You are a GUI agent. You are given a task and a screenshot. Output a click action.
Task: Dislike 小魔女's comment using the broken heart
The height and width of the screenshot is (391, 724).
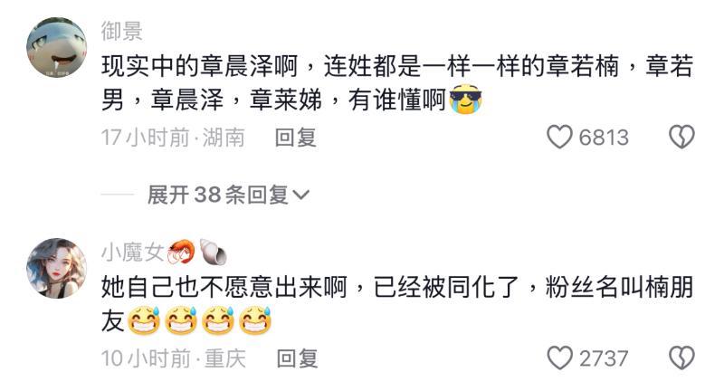click(682, 358)
